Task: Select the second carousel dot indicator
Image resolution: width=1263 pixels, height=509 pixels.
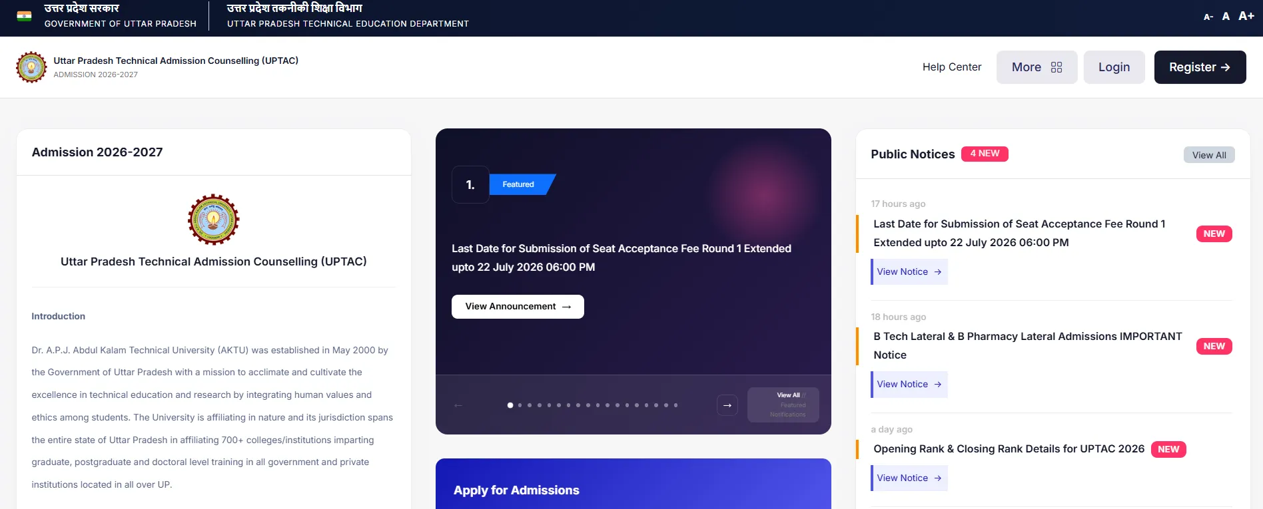Action: [520, 405]
